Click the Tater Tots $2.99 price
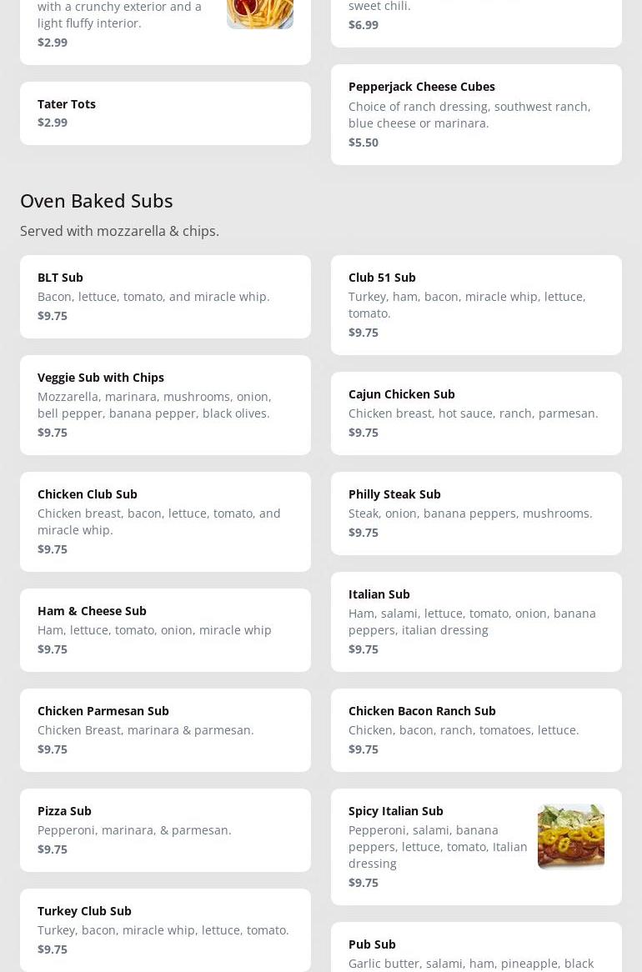The image size is (642, 972). (53, 123)
